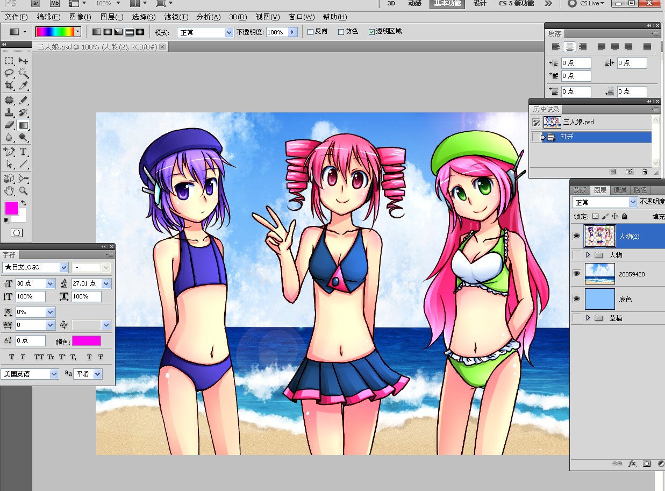The height and width of the screenshot is (491, 665).
Task: Delete current state in History panel
Action: tap(645, 172)
